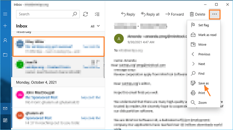Viewport: 233px width, 130px height.
Task: Open the folders icon in sidebar
Action: coord(5,55)
